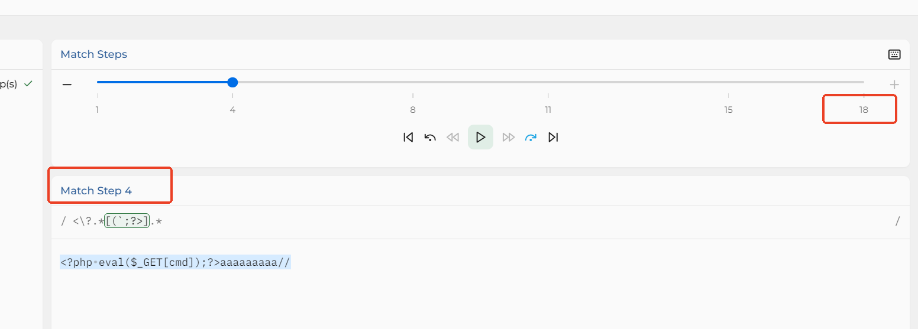Click the blue slider handle at step 4
The image size is (918, 329).
[232, 82]
